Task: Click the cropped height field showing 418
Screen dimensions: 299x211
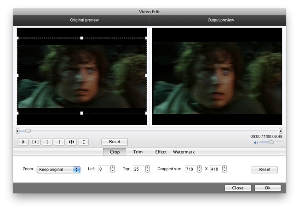Action: (x=216, y=169)
